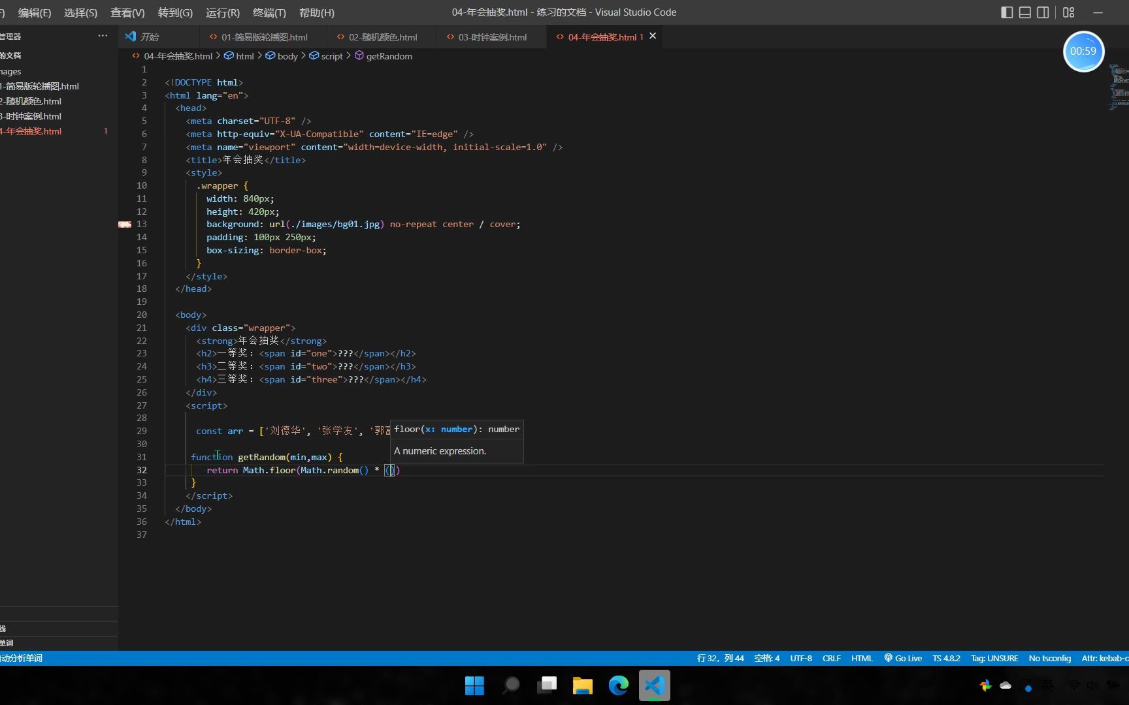The width and height of the screenshot is (1129, 705).
Task: Click inside getRandom return statement line
Action: [x=303, y=470]
